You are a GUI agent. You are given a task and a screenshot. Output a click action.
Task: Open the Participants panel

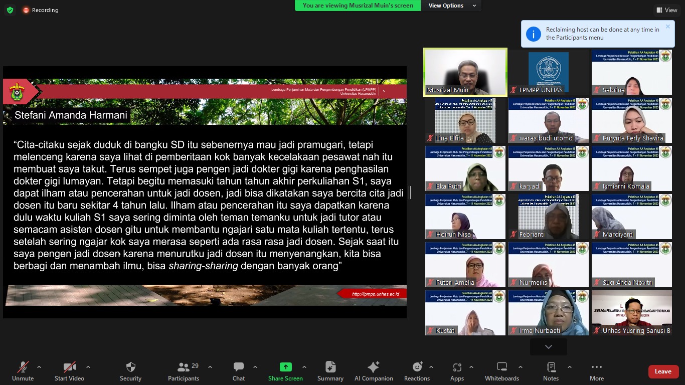click(184, 371)
